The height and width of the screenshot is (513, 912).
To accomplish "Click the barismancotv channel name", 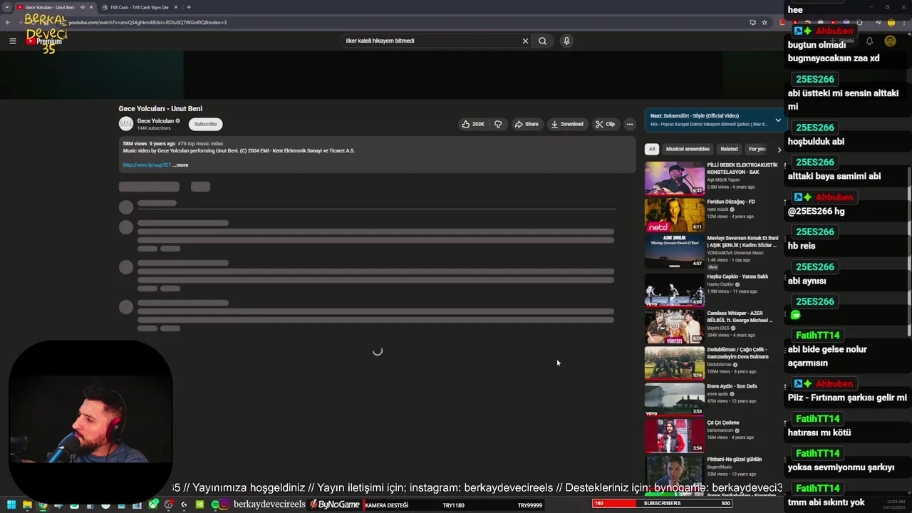I will pos(722,430).
